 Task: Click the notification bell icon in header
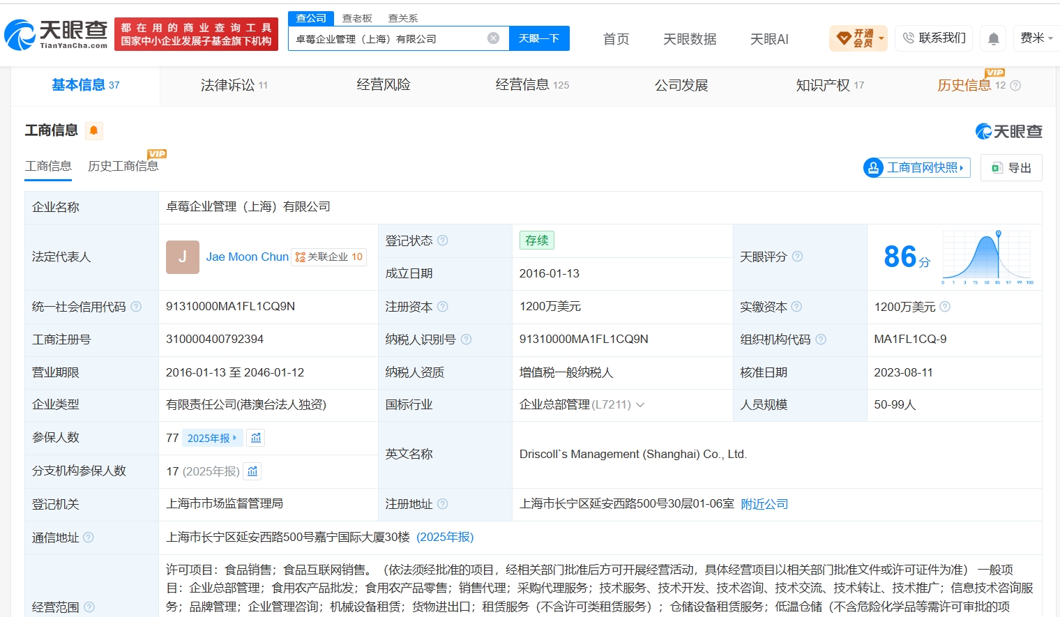(994, 38)
